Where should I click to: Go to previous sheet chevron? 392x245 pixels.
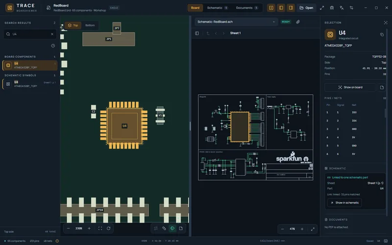216,33
